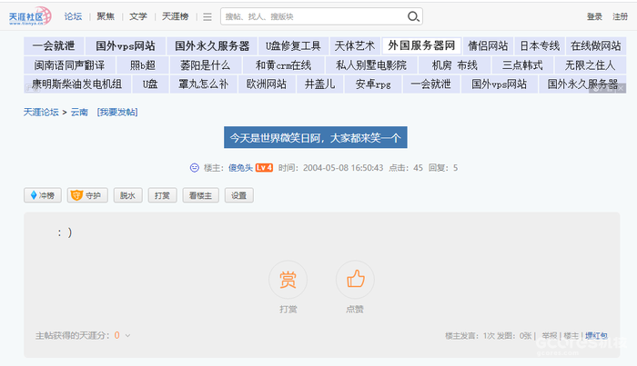Image resolution: width=637 pixels, height=366 pixels.
Task: Open the highlighted 外国服务器网 ad link
Action: point(421,45)
